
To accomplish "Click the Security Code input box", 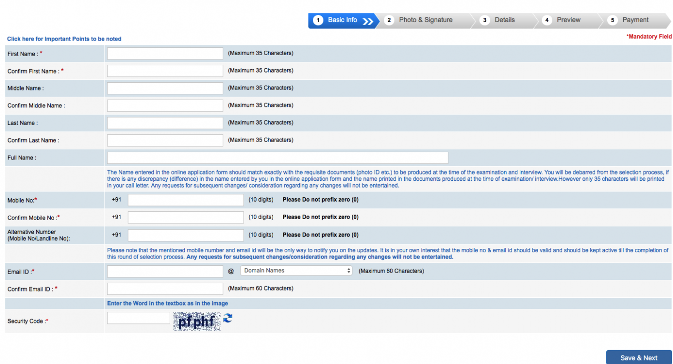I will (138, 318).
